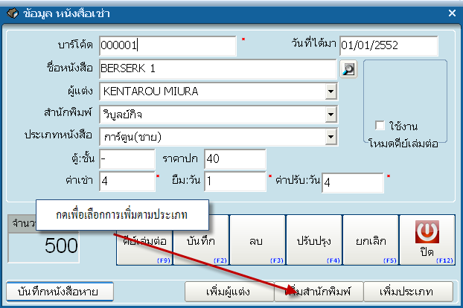463x308 pixels.
Task: Click the ยกเลิก (F5) cancel button
Action: [x=371, y=240]
